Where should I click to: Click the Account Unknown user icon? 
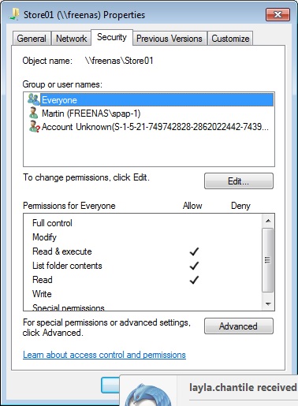pyautogui.click(x=34, y=126)
